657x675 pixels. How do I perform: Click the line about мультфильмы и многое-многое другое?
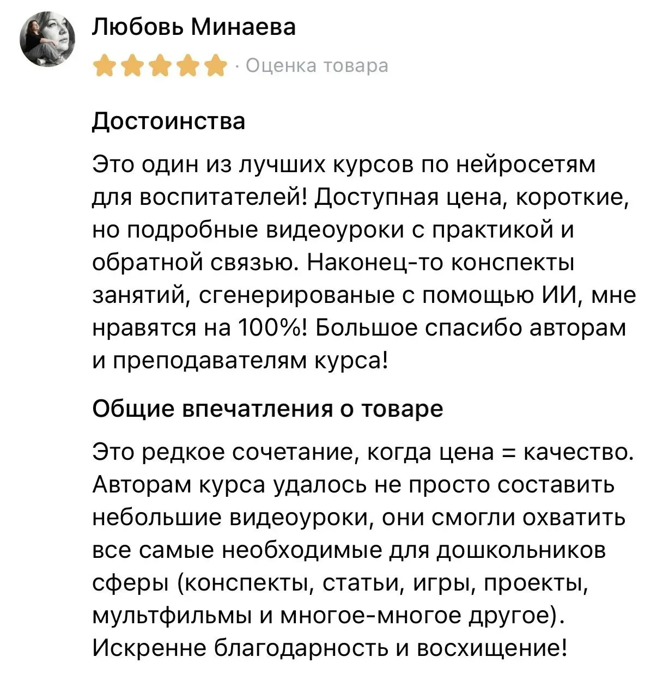coord(328,616)
